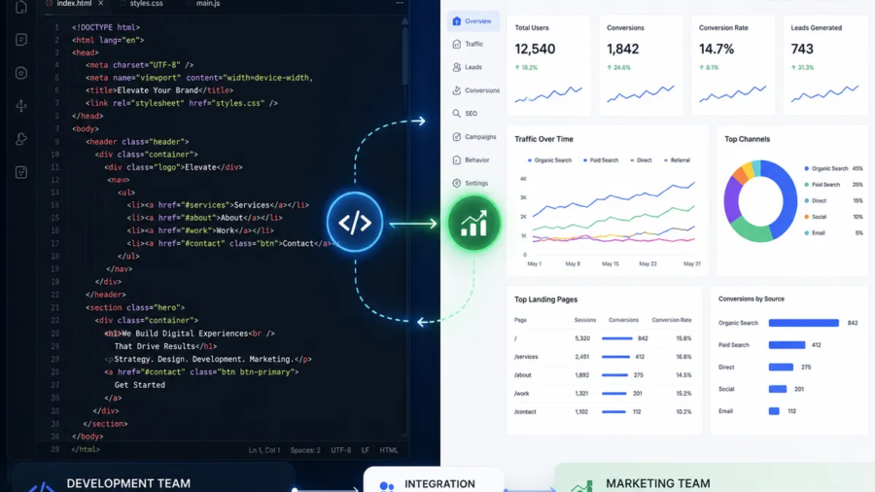Click the Leads person icon
The image size is (875, 492).
coord(457,67)
